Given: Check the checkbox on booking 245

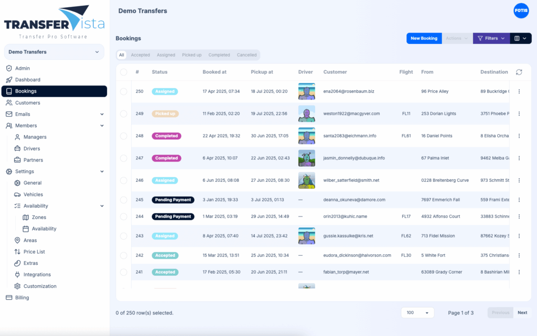Looking at the screenshot, I should [x=124, y=200].
